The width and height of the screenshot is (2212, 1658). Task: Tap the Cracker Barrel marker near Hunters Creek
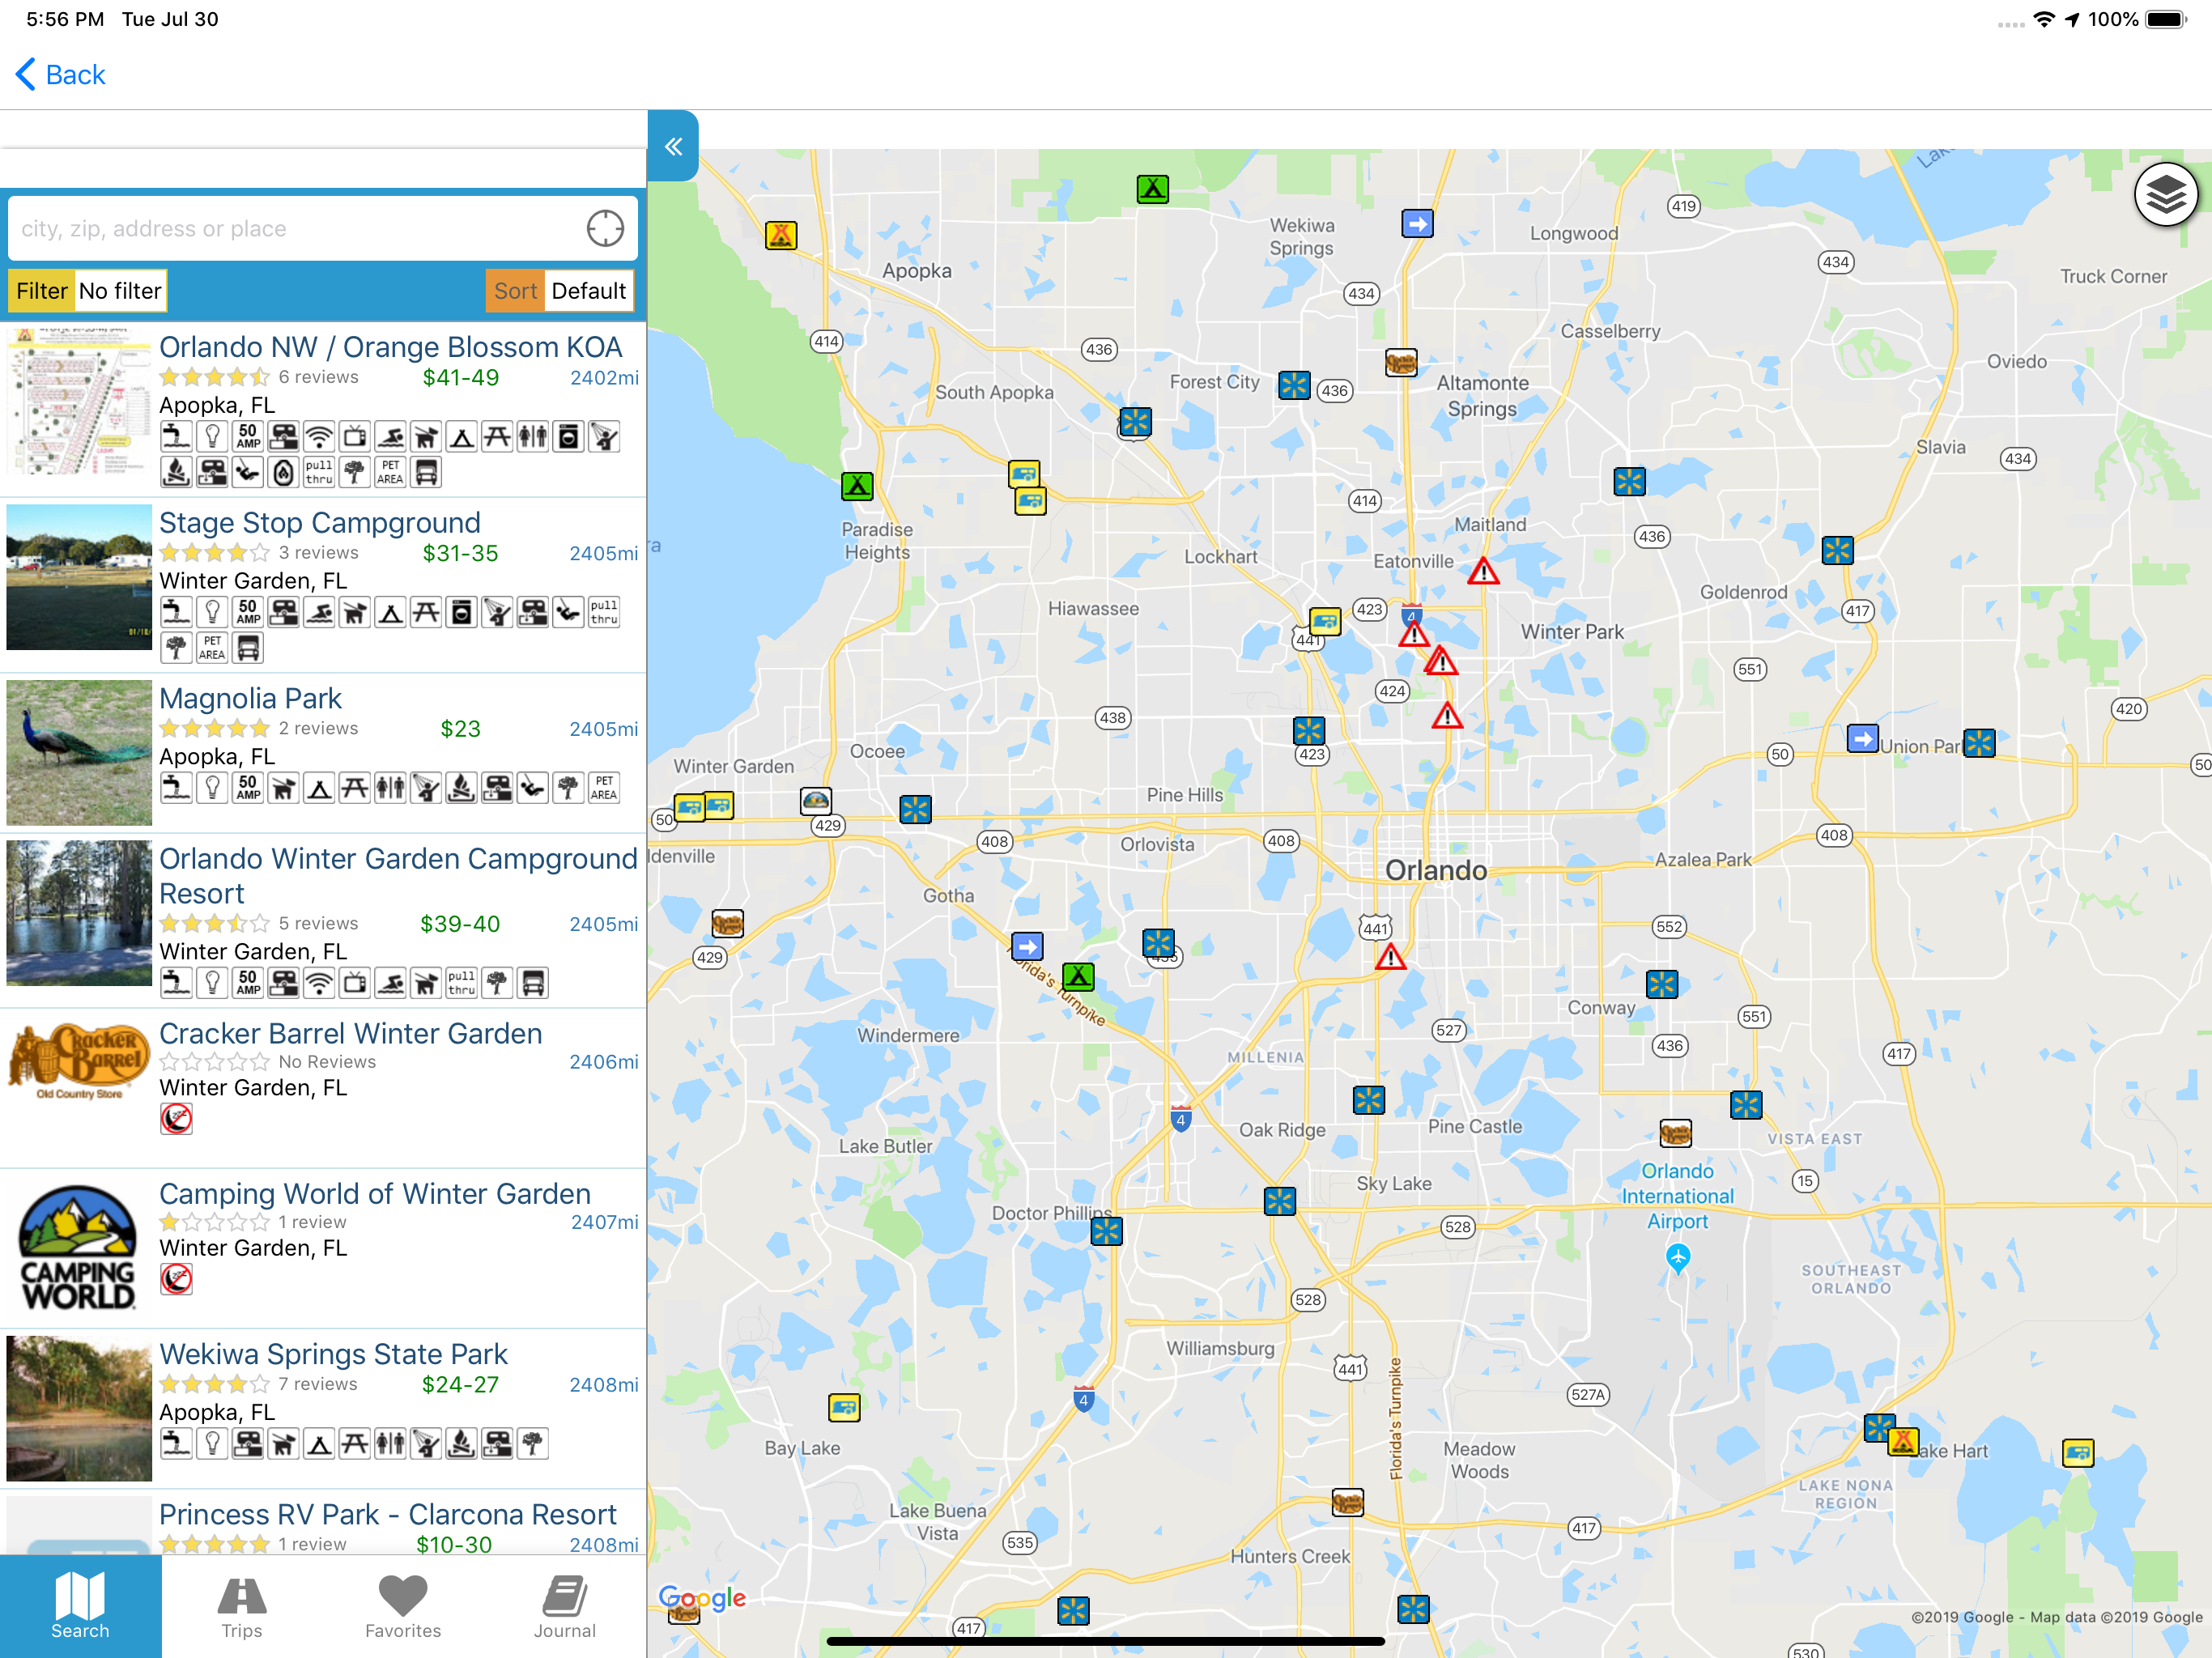(1348, 1502)
